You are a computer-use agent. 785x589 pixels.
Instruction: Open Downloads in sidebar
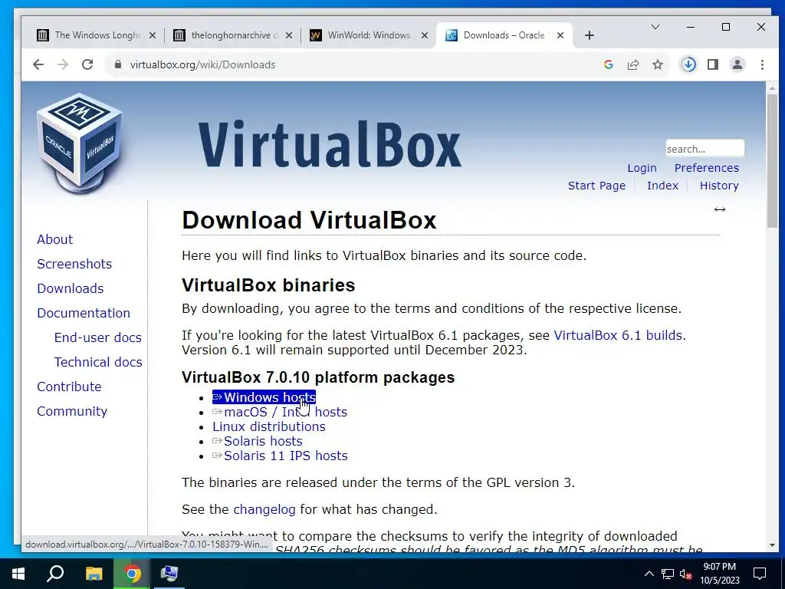pyautogui.click(x=70, y=288)
